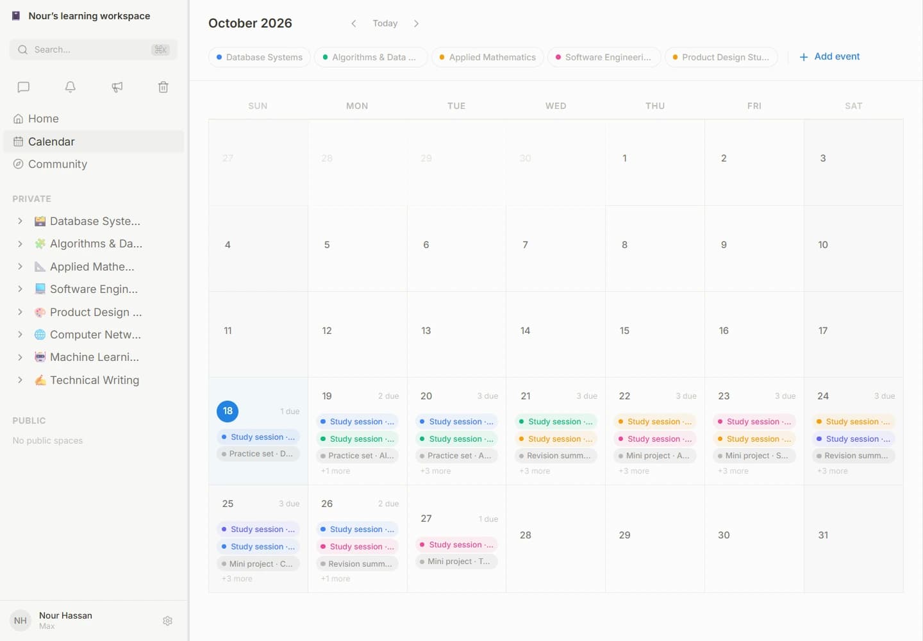923x641 pixels.
Task: Click Add event button
Action: pyautogui.click(x=829, y=56)
